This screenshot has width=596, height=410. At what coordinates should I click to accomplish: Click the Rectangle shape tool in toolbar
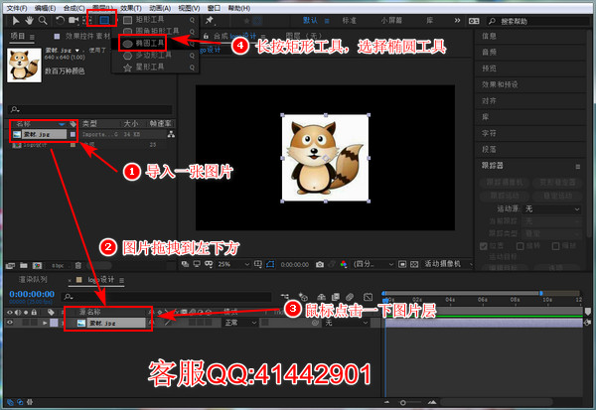[x=104, y=20]
